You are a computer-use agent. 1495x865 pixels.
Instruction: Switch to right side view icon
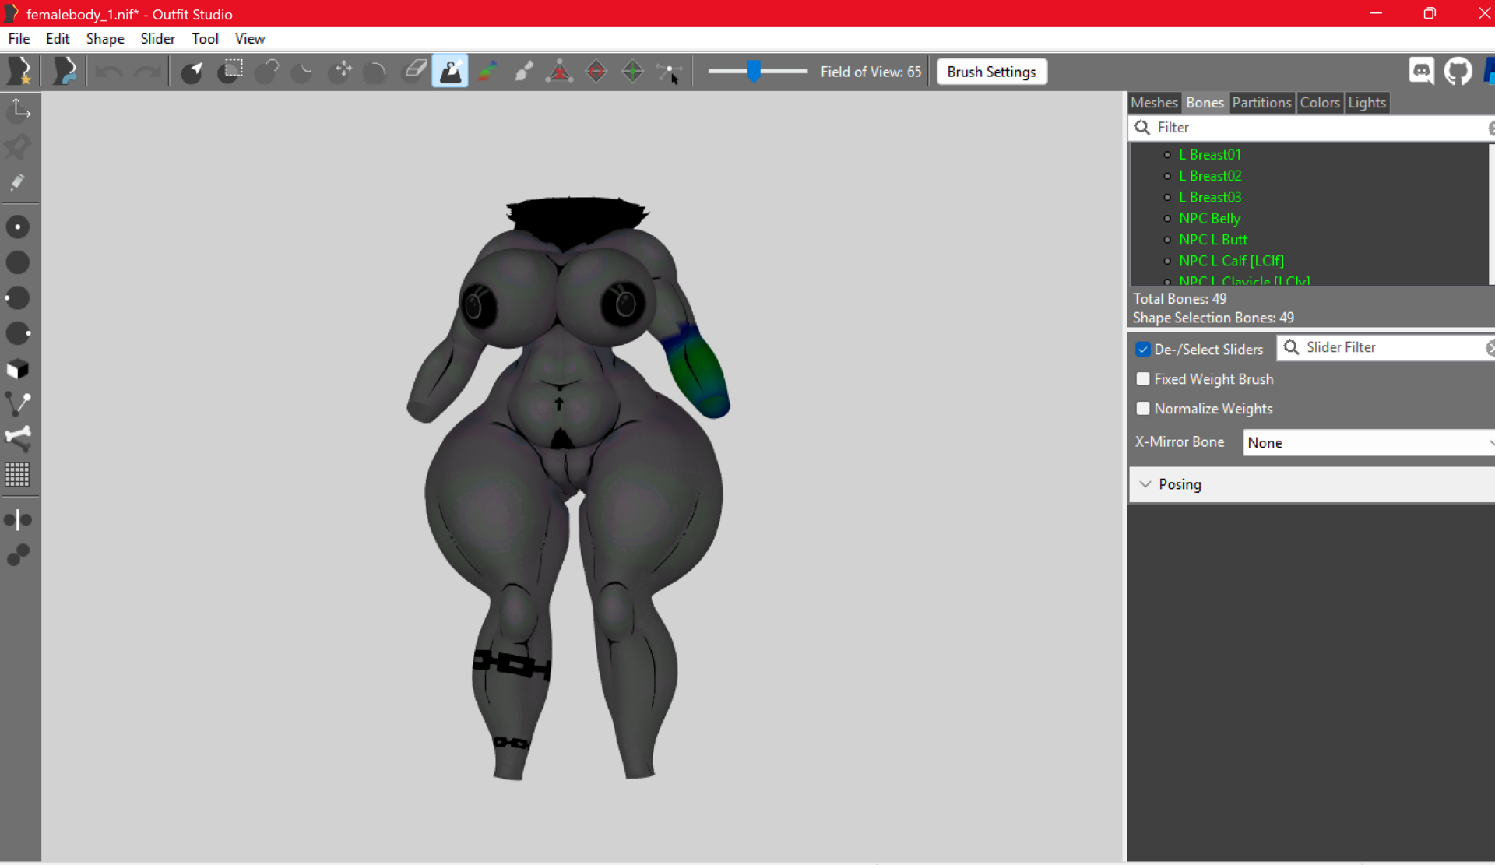click(x=18, y=334)
